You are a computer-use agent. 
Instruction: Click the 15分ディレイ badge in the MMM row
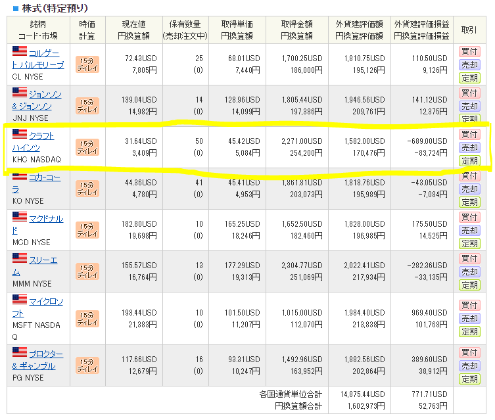(87, 271)
